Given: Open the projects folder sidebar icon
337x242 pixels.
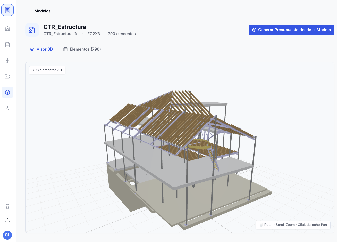Looking at the screenshot, I should pos(7,76).
